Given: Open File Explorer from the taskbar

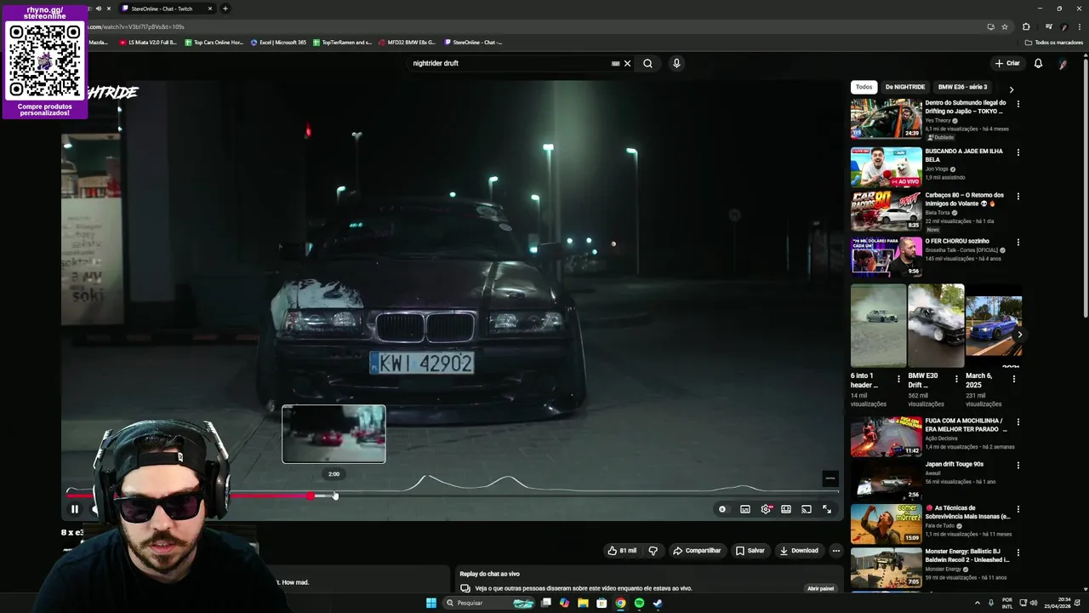Looking at the screenshot, I should tap(583, 603).
